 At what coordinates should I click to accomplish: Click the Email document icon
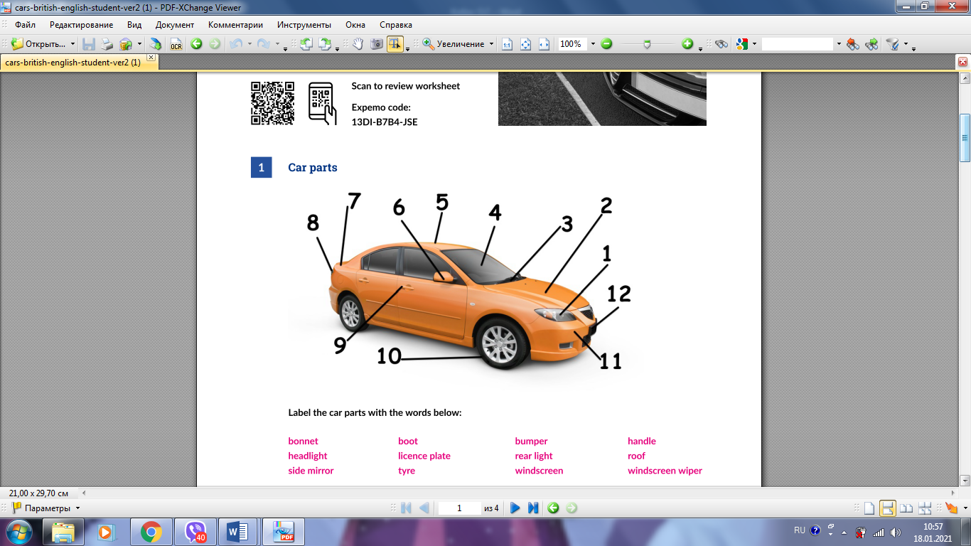[x=126, y=44]
